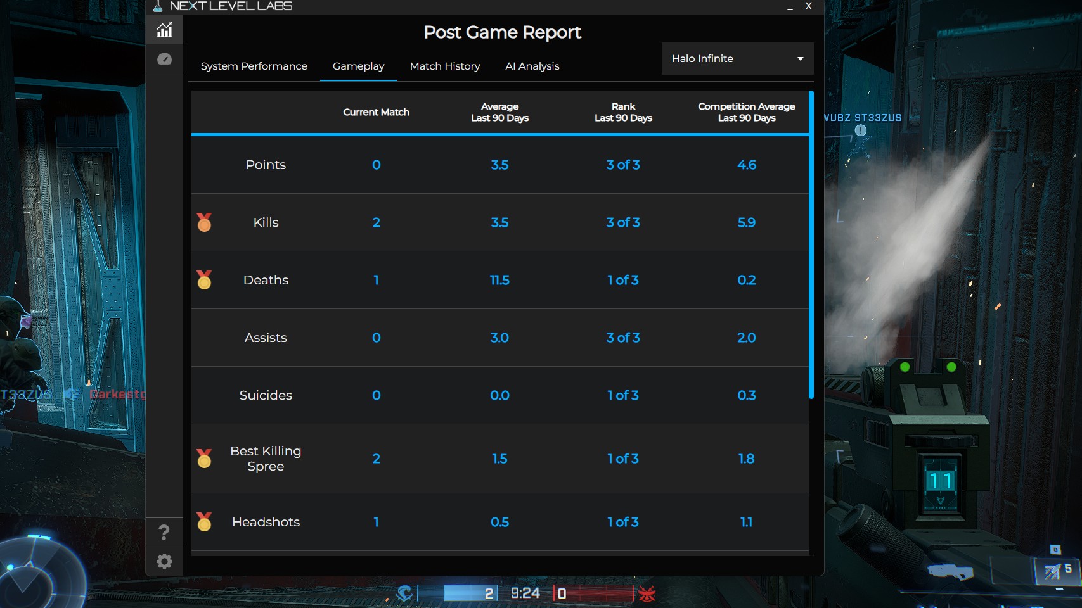Screen dimensions: 1082x608
Task: Click the red team emblem in game HUD
Action: pos(647,593)
